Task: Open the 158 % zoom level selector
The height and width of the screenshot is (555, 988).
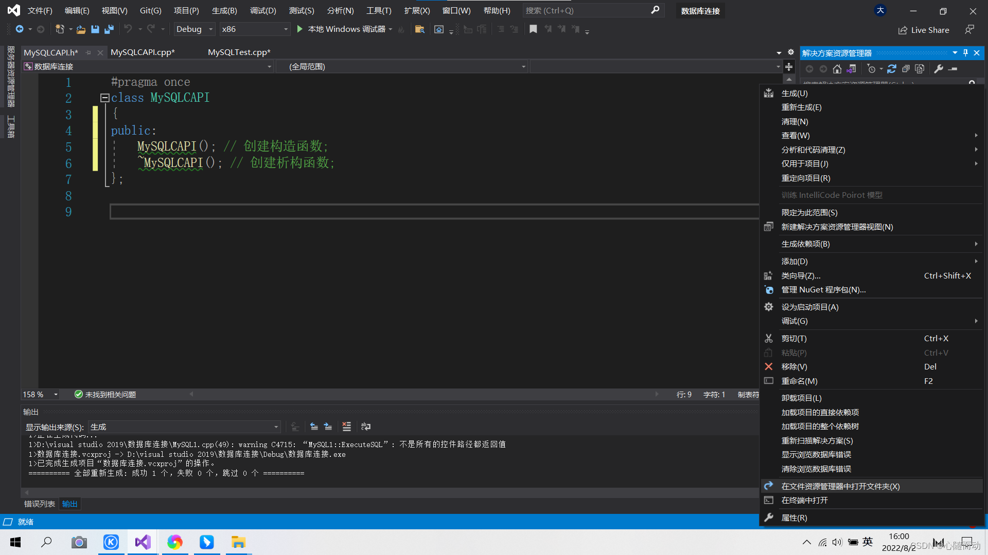Action: (x=56, y=395)
